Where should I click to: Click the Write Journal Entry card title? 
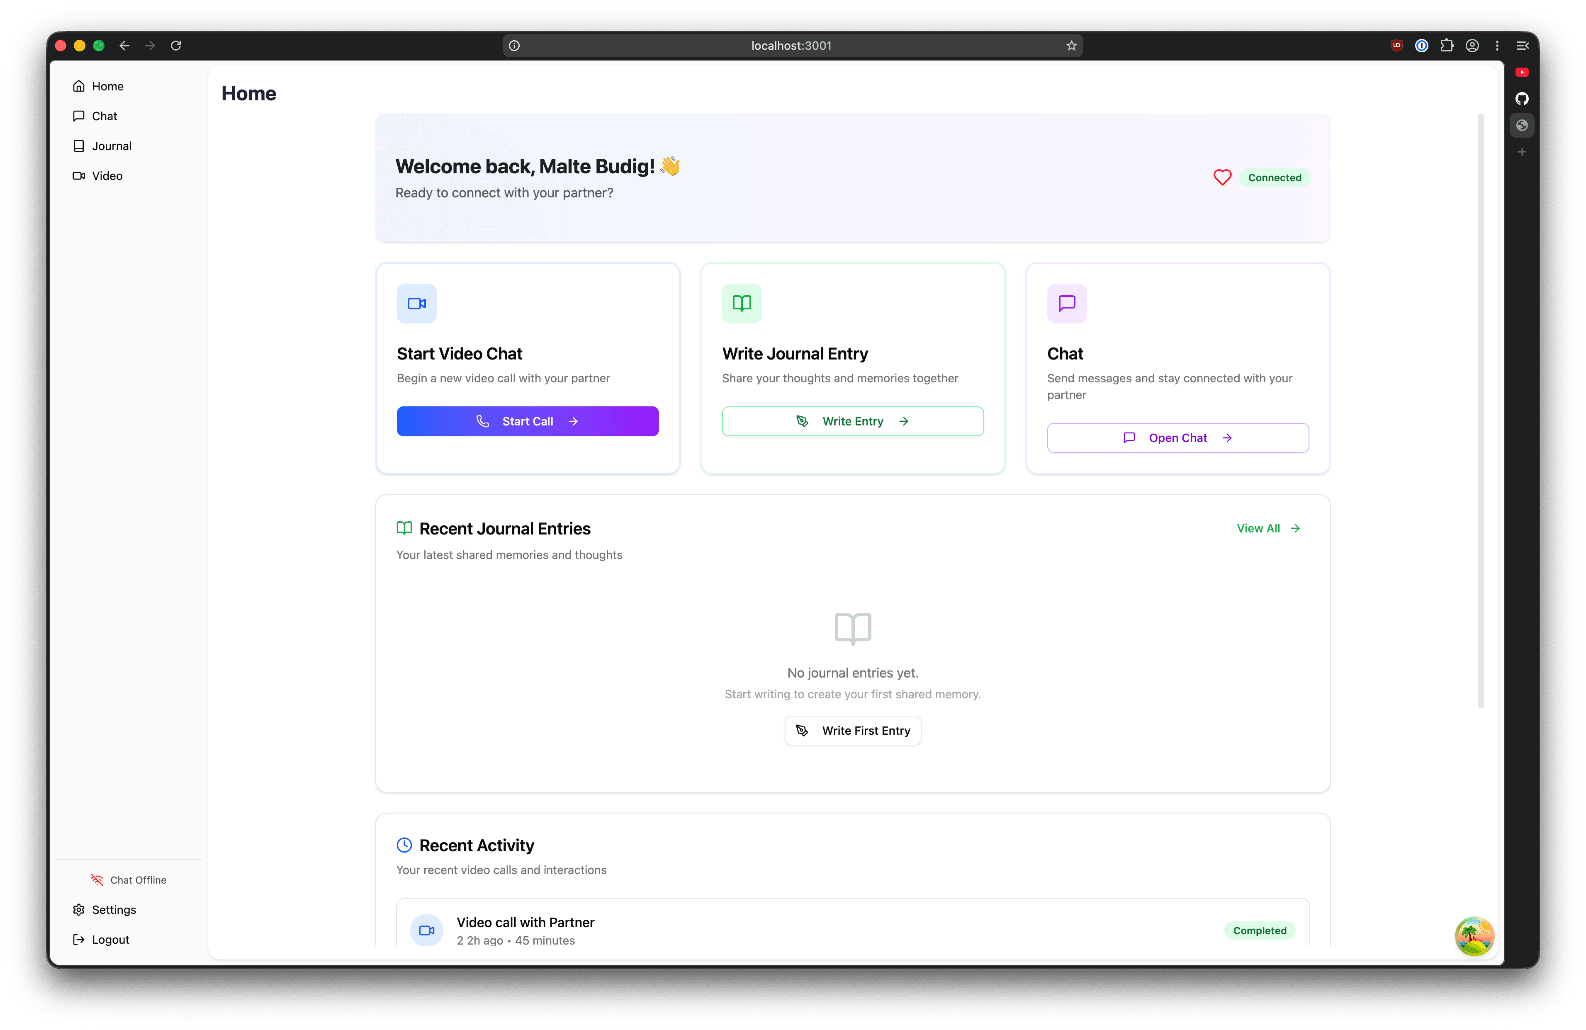point(795,354)
